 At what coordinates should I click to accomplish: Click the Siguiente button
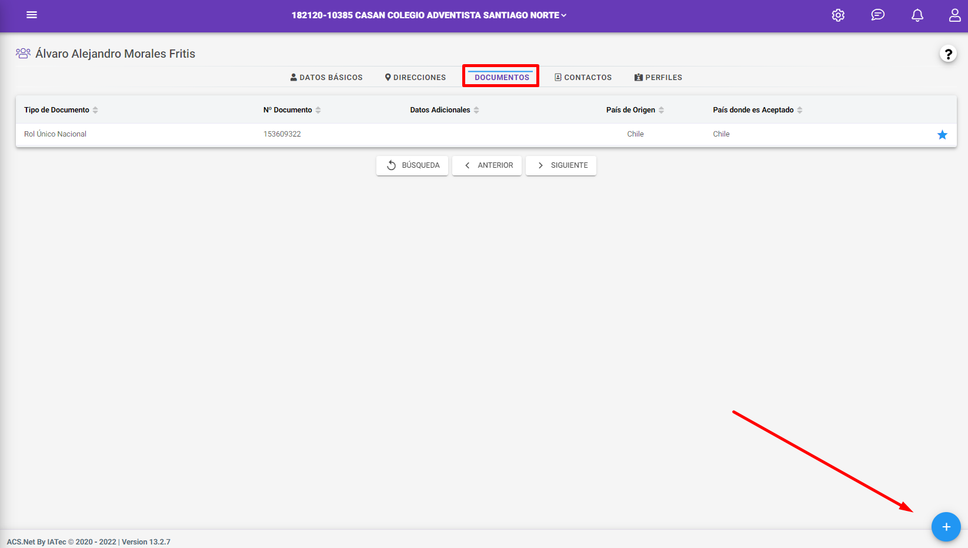561,165
